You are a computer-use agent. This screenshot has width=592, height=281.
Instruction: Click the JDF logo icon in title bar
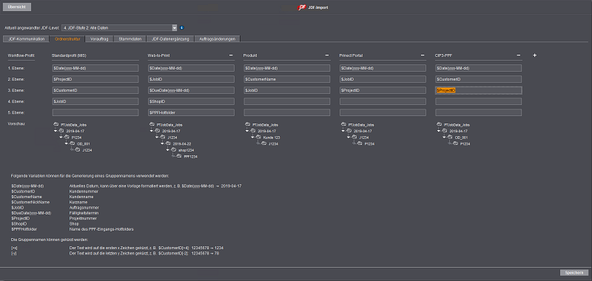click(302, 7)
